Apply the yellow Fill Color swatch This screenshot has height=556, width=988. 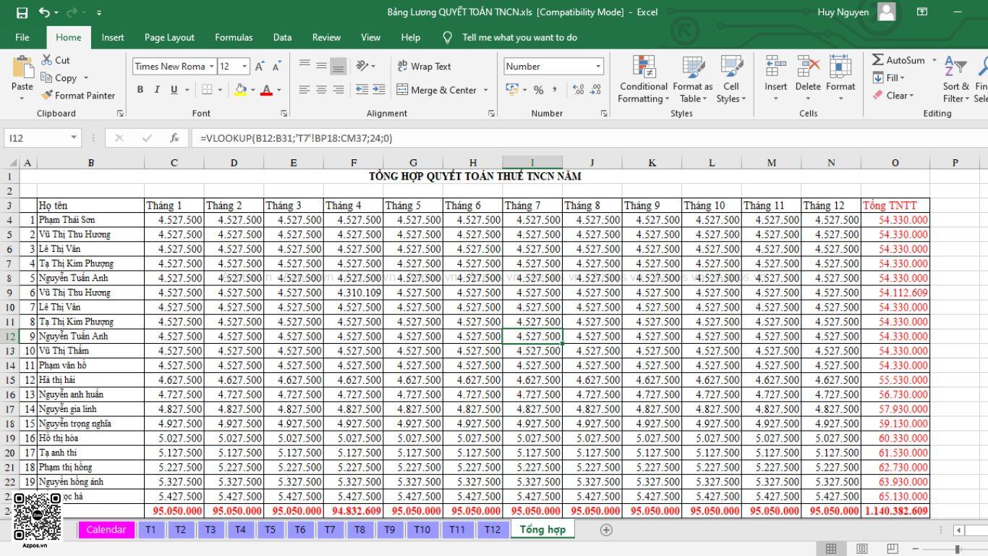(x=240, y=90)
